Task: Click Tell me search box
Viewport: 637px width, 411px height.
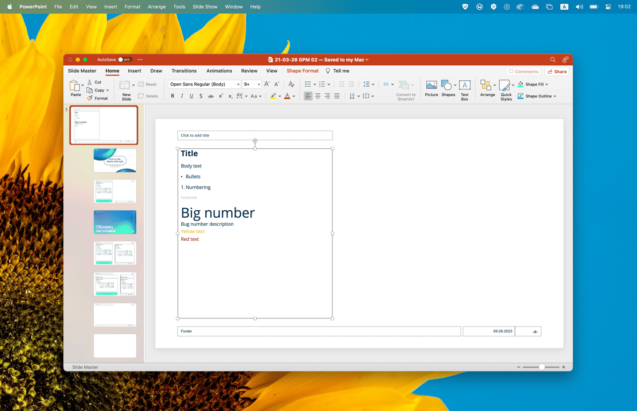Action: point(337,71)
